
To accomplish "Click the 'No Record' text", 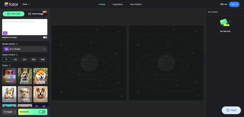I will coord(225,31).
